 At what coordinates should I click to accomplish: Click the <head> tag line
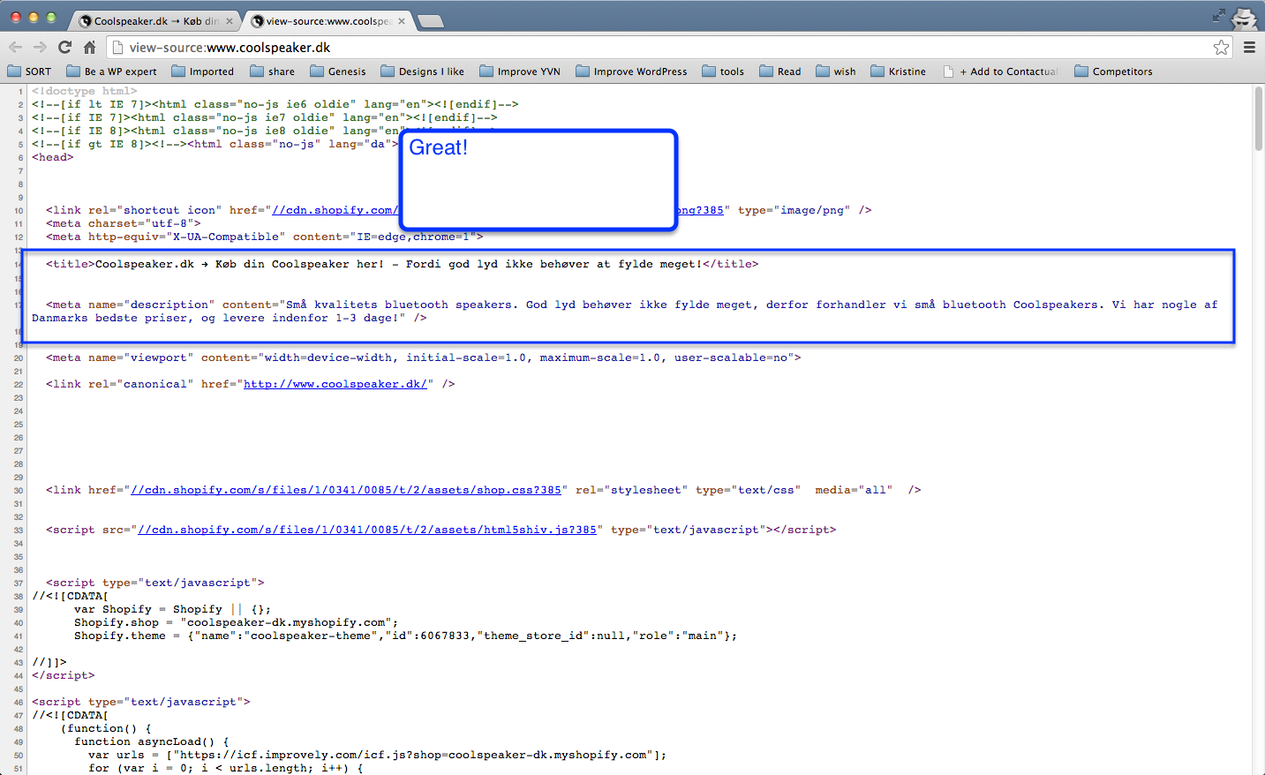click(x=53, y=157)
